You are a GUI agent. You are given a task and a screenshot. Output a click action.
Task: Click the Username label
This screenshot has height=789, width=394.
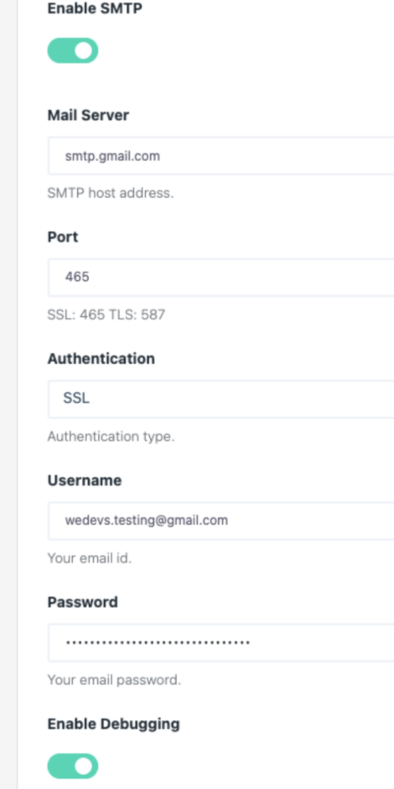[x=85, y=480]
